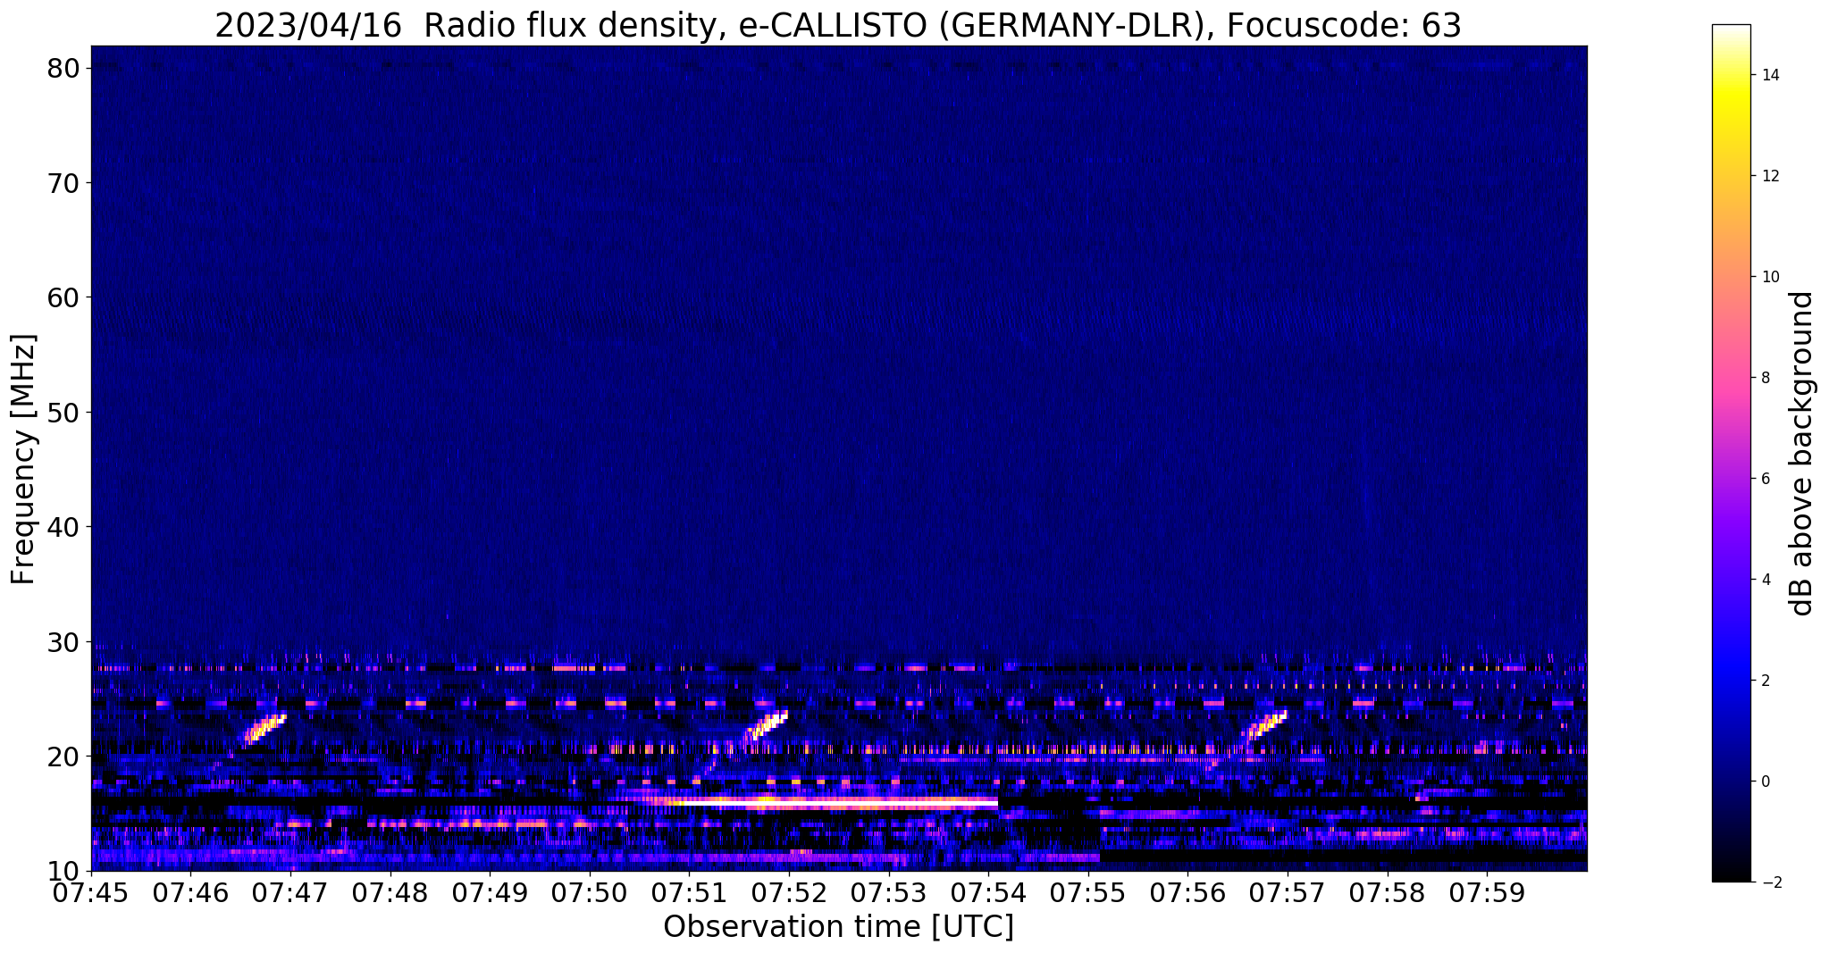Click the 07:58 time tick label
The height and width of the screenshot is (953, 1829).
(1388, 892)
